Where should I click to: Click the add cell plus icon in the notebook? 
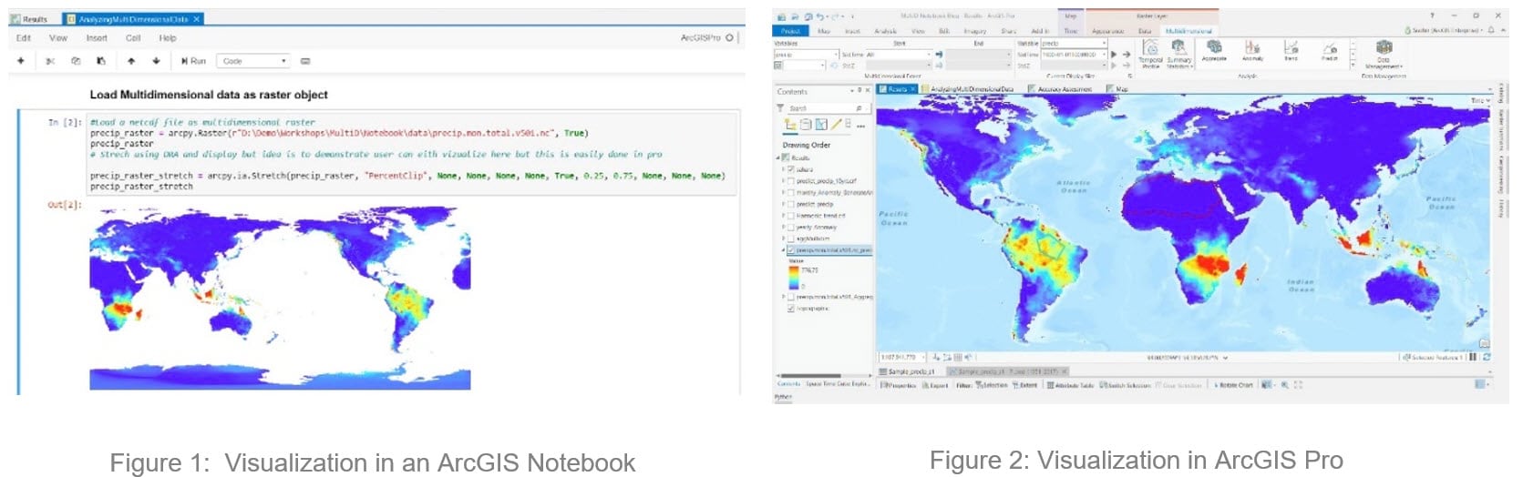click(x=21, y=61)
